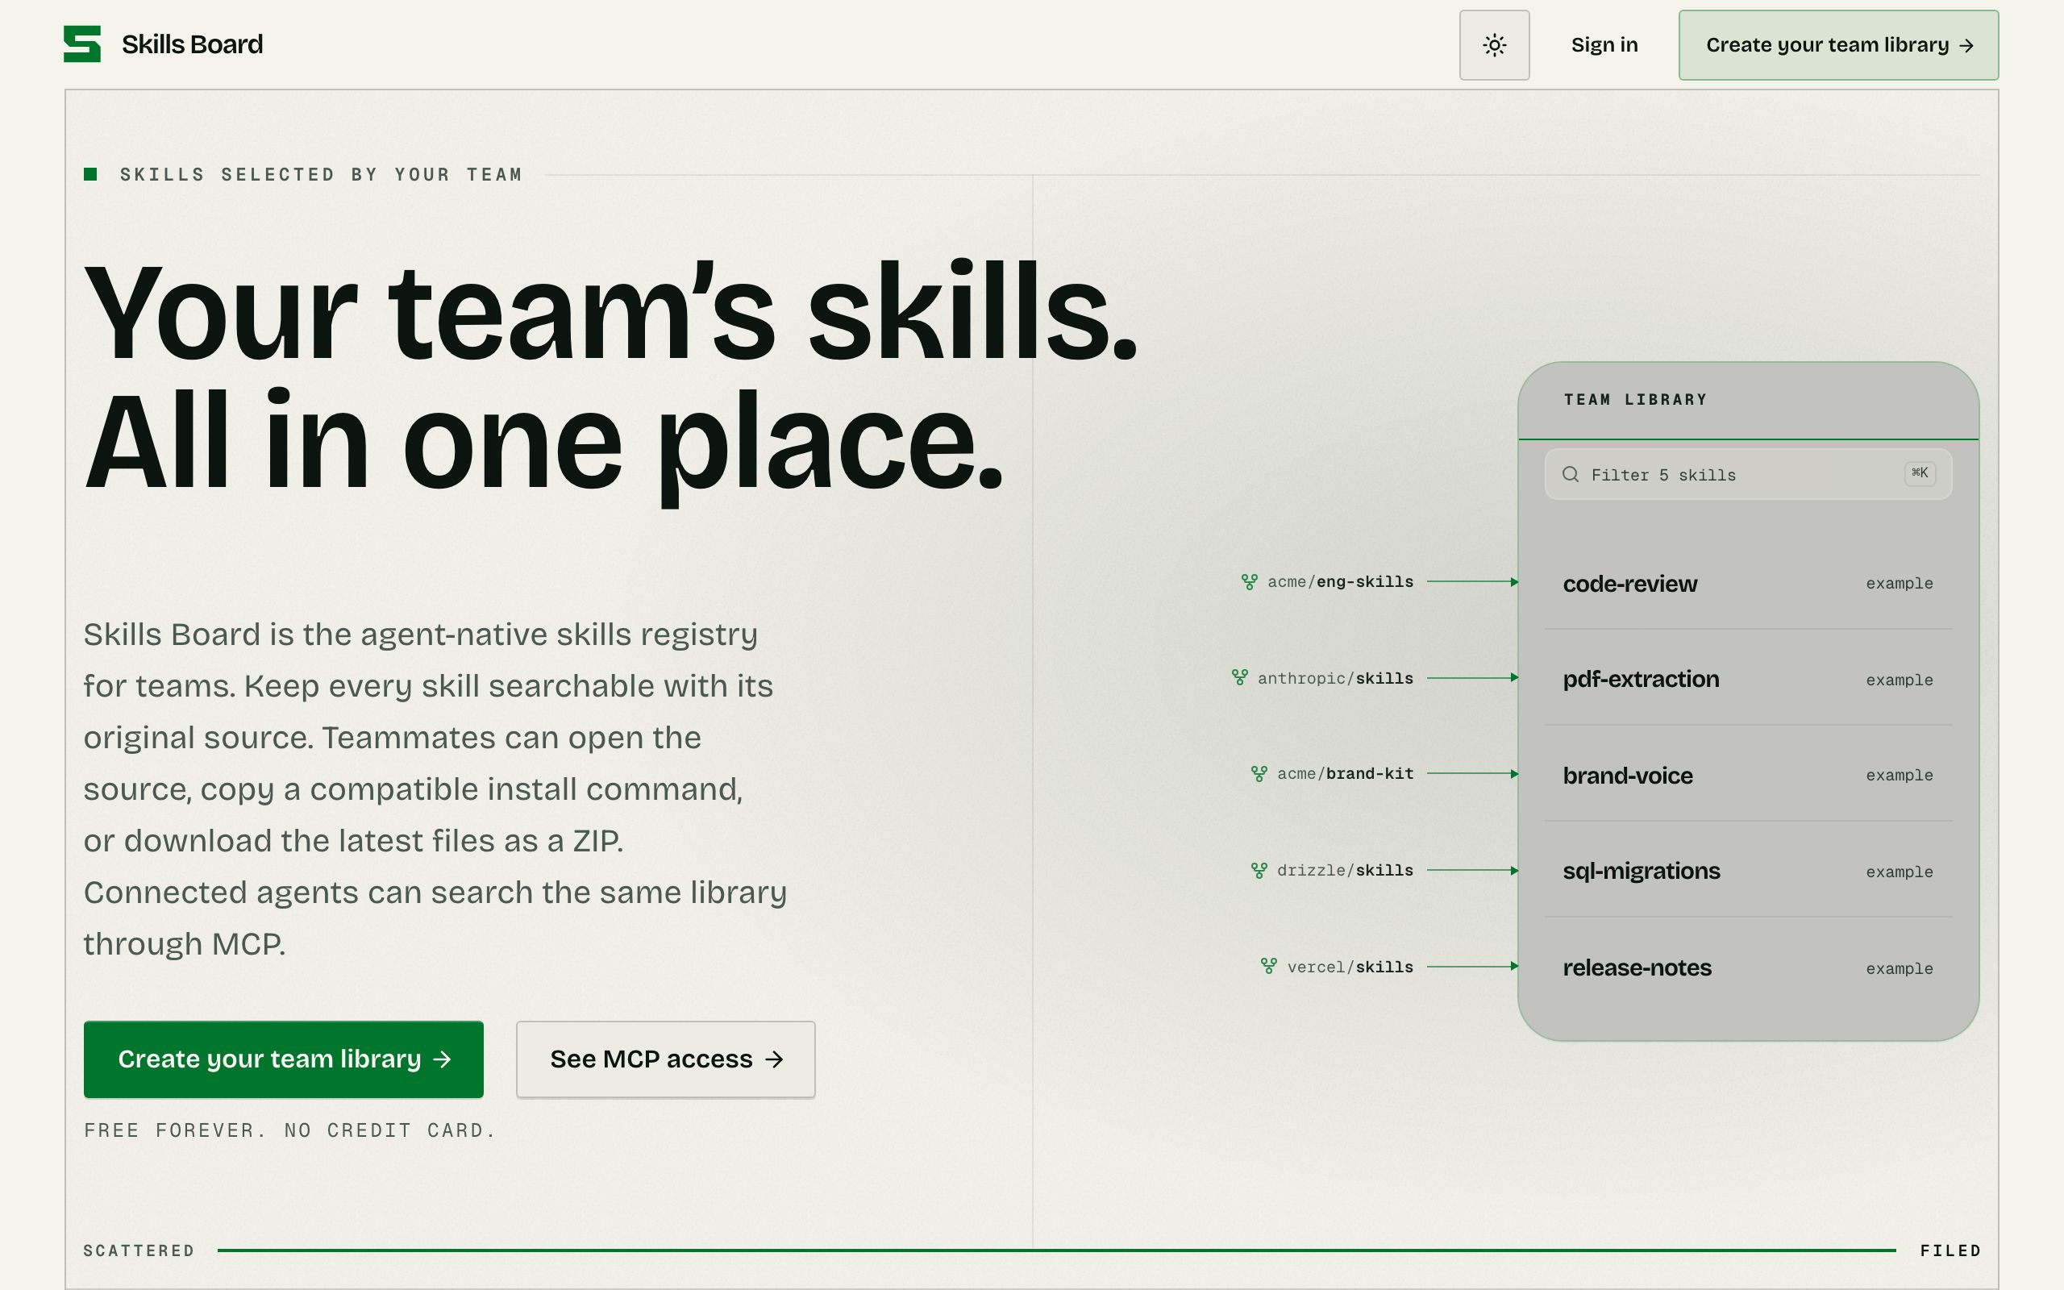Click the acme/brand-kit source label
Viewport: 2064px width, 1290px height.
tap(1345, 774)
